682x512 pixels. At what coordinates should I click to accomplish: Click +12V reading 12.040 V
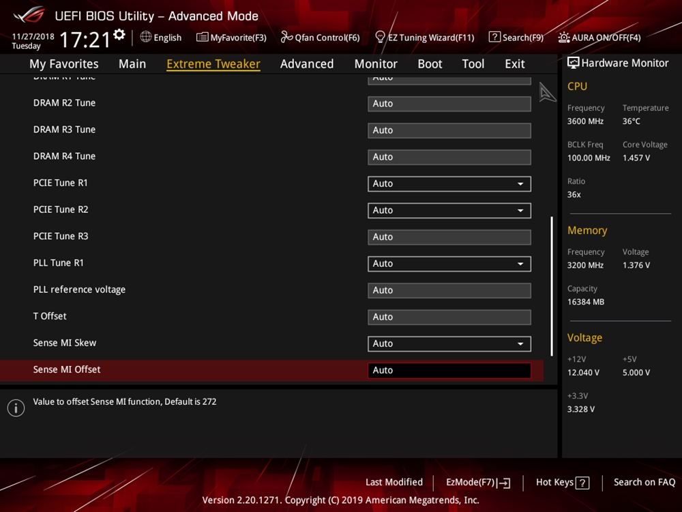(583, 372)
